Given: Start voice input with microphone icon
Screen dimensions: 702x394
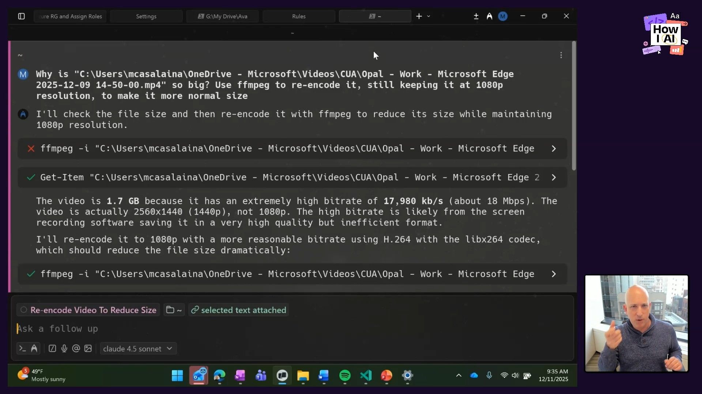Looking at the screenshot, I should [x=64, y=349].
